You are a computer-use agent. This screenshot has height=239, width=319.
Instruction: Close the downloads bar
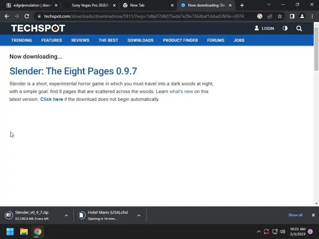pos(313,215)
